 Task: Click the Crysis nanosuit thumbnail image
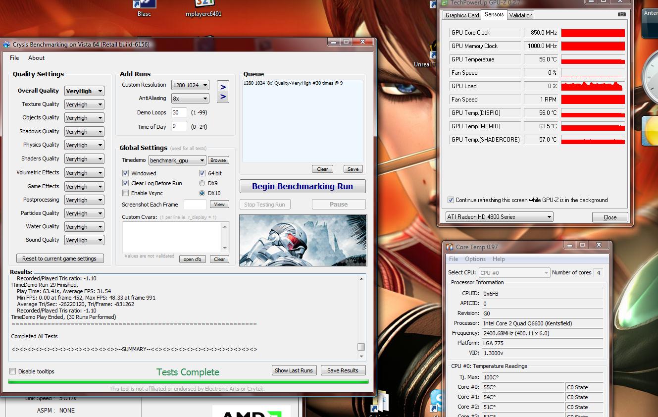coord(303,240)
